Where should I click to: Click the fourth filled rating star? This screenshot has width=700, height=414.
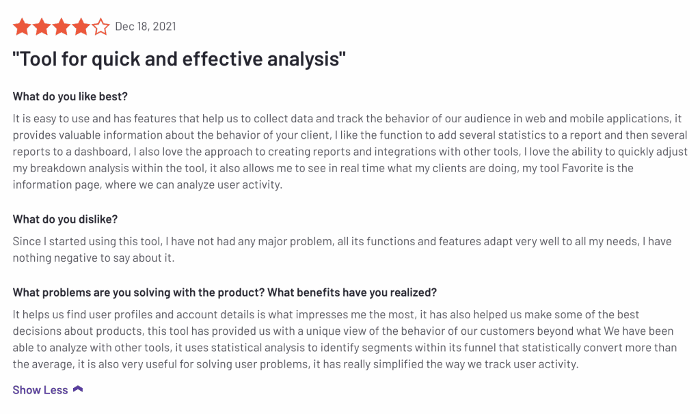coord(81,27)
